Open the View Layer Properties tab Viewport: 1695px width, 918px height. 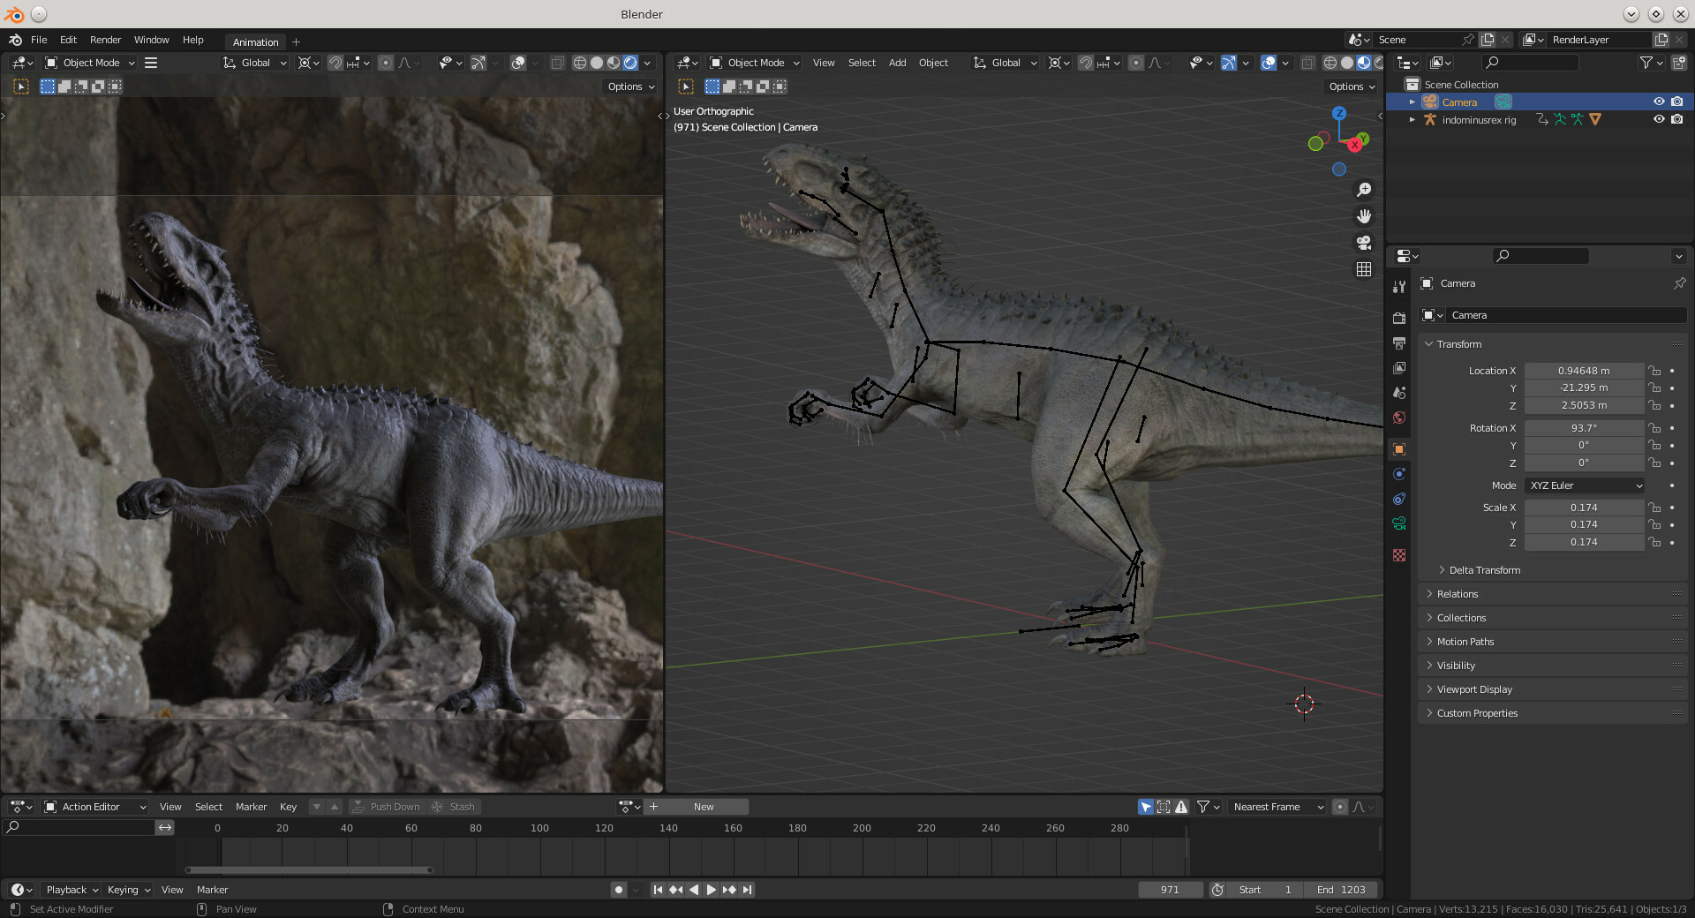pyautogui.click(x=1398, y=368)
